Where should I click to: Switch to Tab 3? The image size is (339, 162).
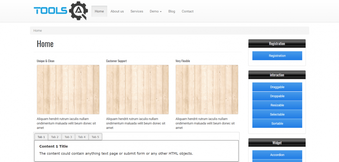pyautogui.click(x=68, y=137)
